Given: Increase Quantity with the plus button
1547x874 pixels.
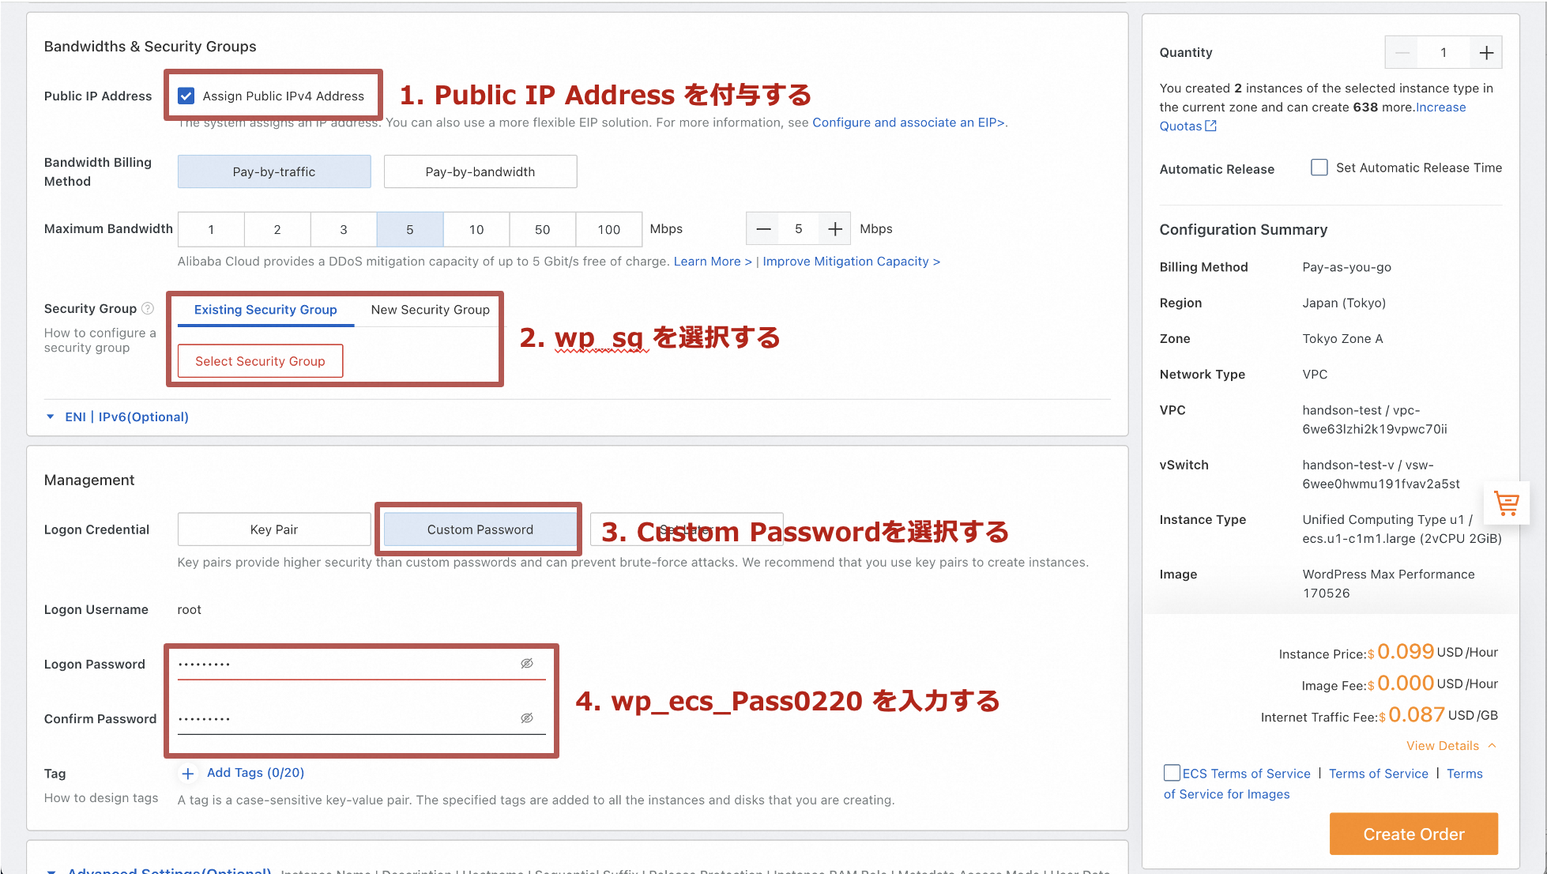Looking at the screenshot, I should (x=1485, y=53).
